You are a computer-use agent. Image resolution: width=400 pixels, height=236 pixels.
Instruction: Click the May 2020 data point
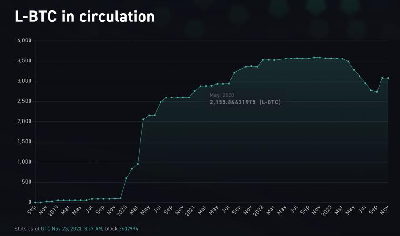pos(149,115)
